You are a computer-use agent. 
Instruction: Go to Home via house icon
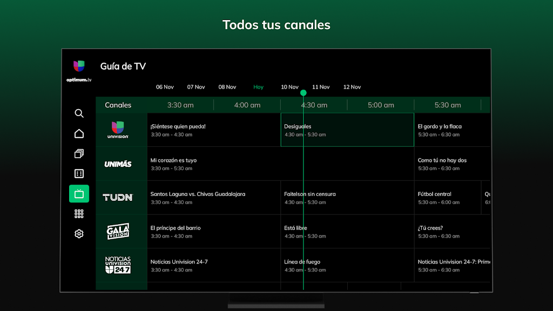79,134
